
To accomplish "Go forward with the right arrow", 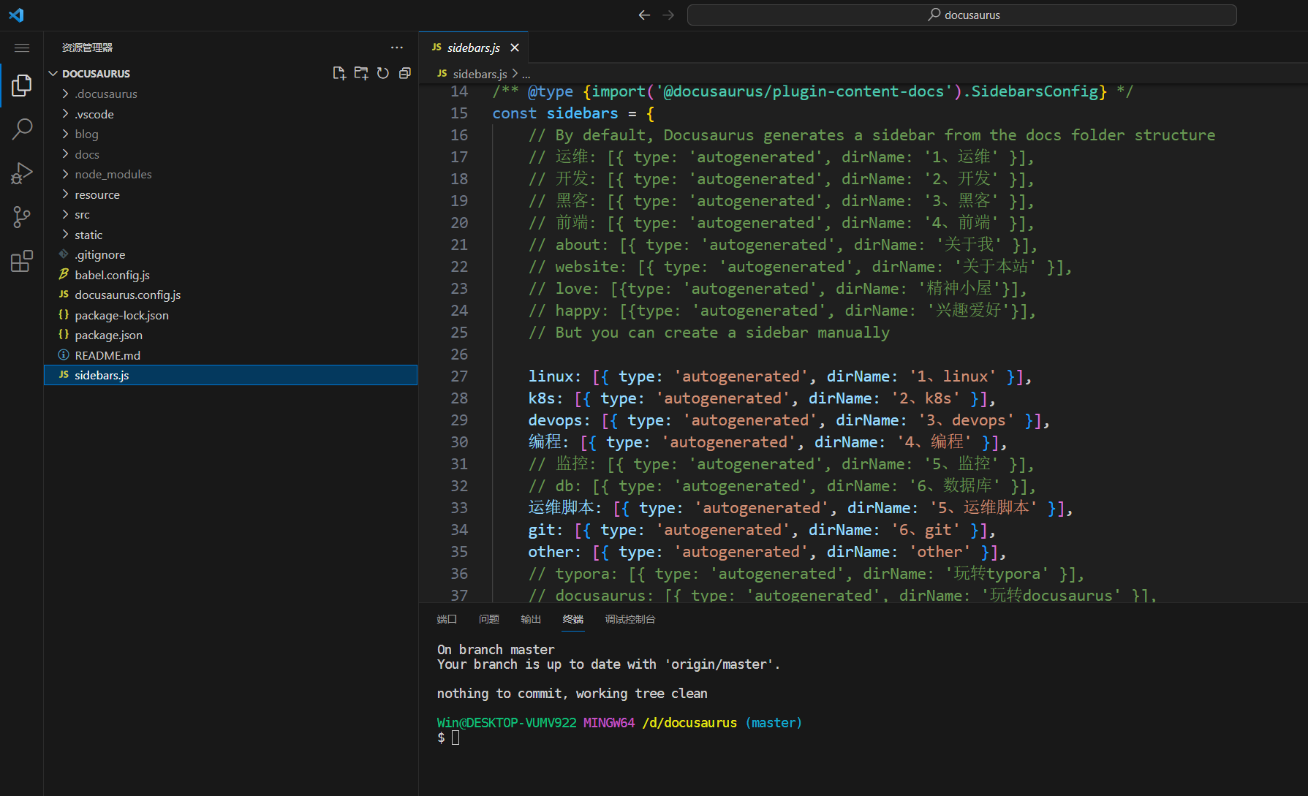I will coord(668,15).
